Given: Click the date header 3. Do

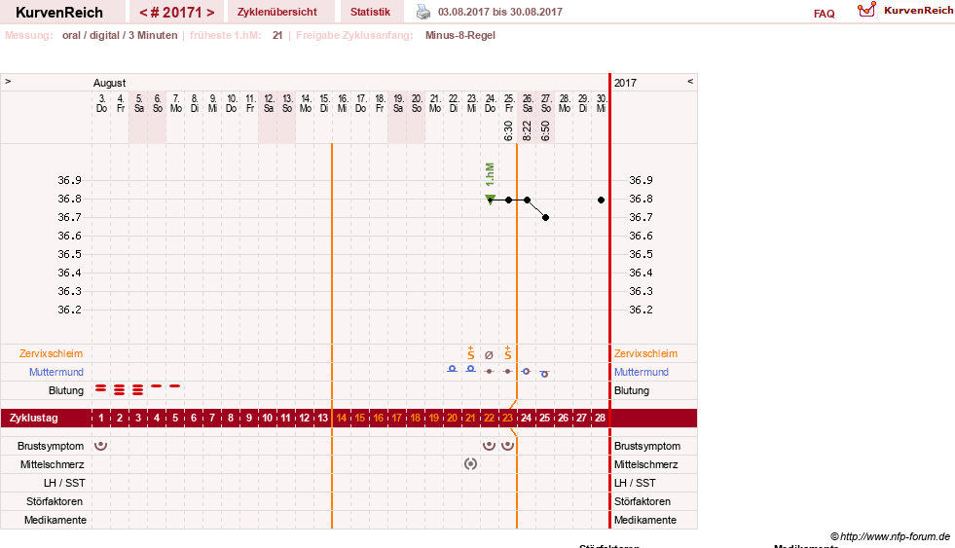Looking at the screenshot, I should tap(101, 103).
